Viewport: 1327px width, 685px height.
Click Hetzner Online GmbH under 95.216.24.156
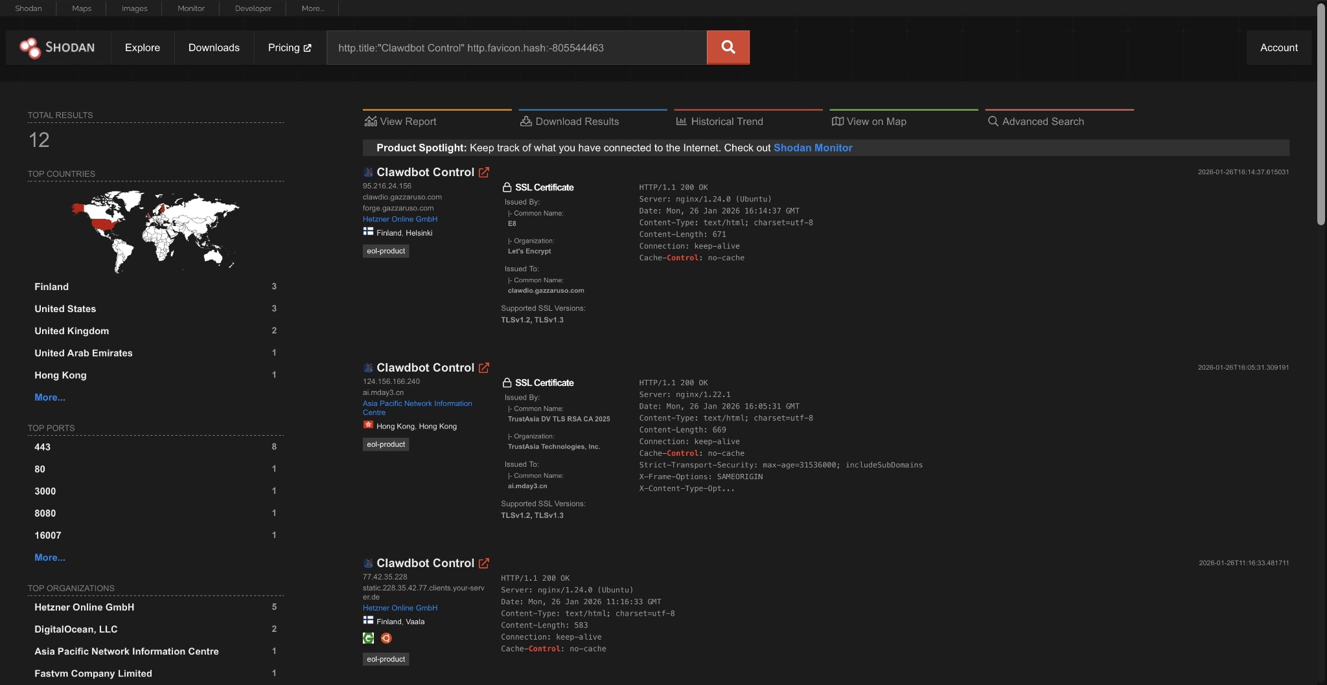pos(400,219)
